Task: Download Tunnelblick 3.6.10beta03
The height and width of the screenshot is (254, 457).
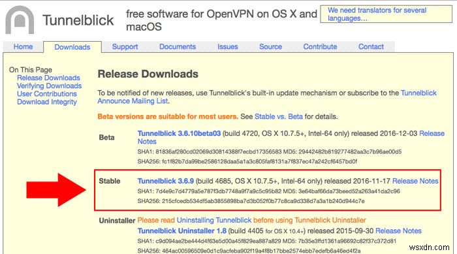Action: click(179, 133)
